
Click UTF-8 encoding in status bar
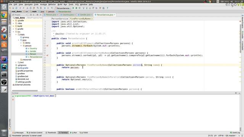[x=221, y=135]
